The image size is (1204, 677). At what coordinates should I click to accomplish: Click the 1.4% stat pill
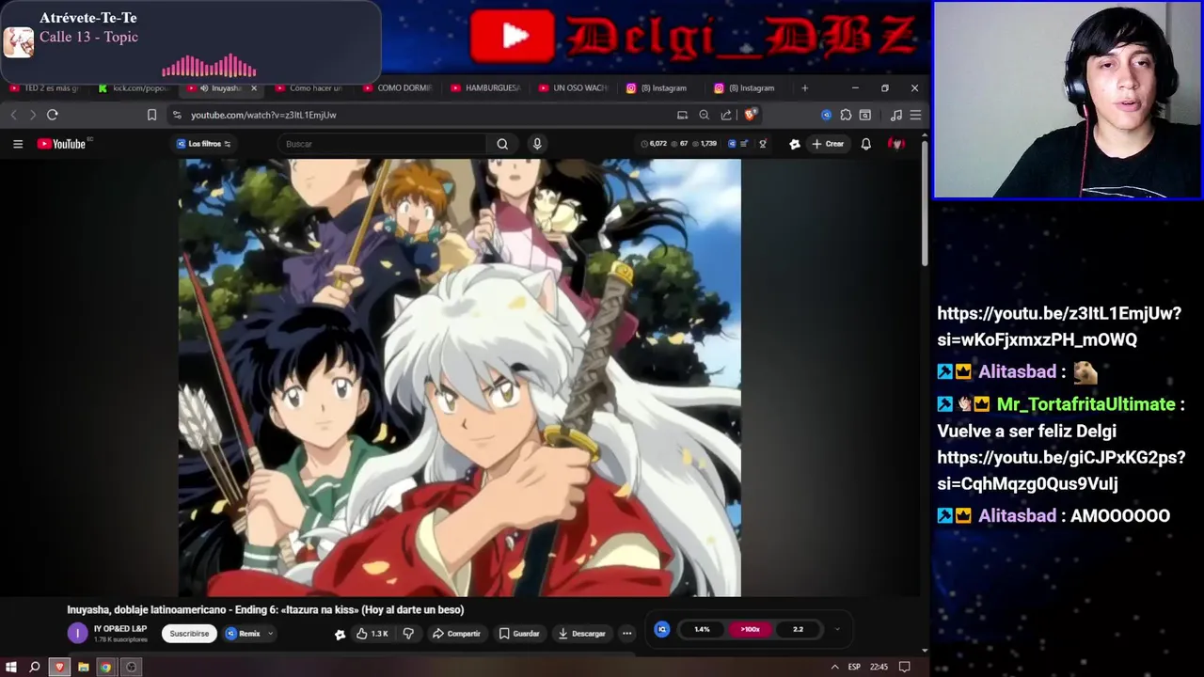702,629
